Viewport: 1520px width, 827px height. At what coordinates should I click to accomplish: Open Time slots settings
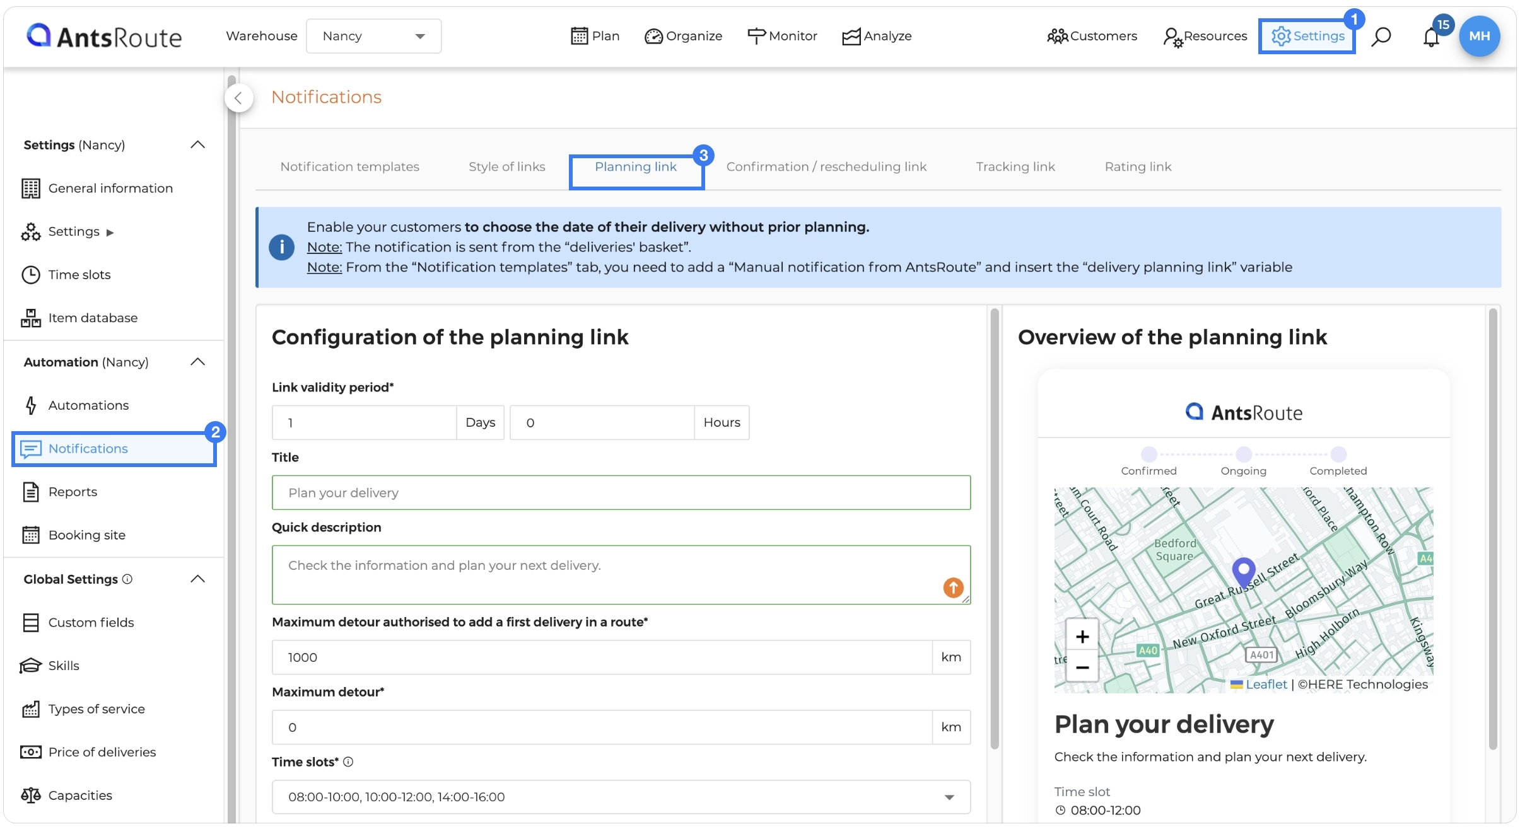pos(66,275)
